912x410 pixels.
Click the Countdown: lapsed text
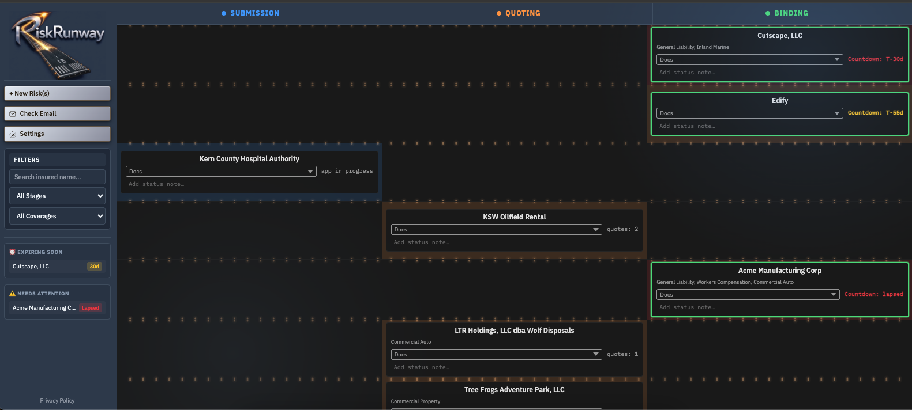pyautogui.click(x=873, y=294)
